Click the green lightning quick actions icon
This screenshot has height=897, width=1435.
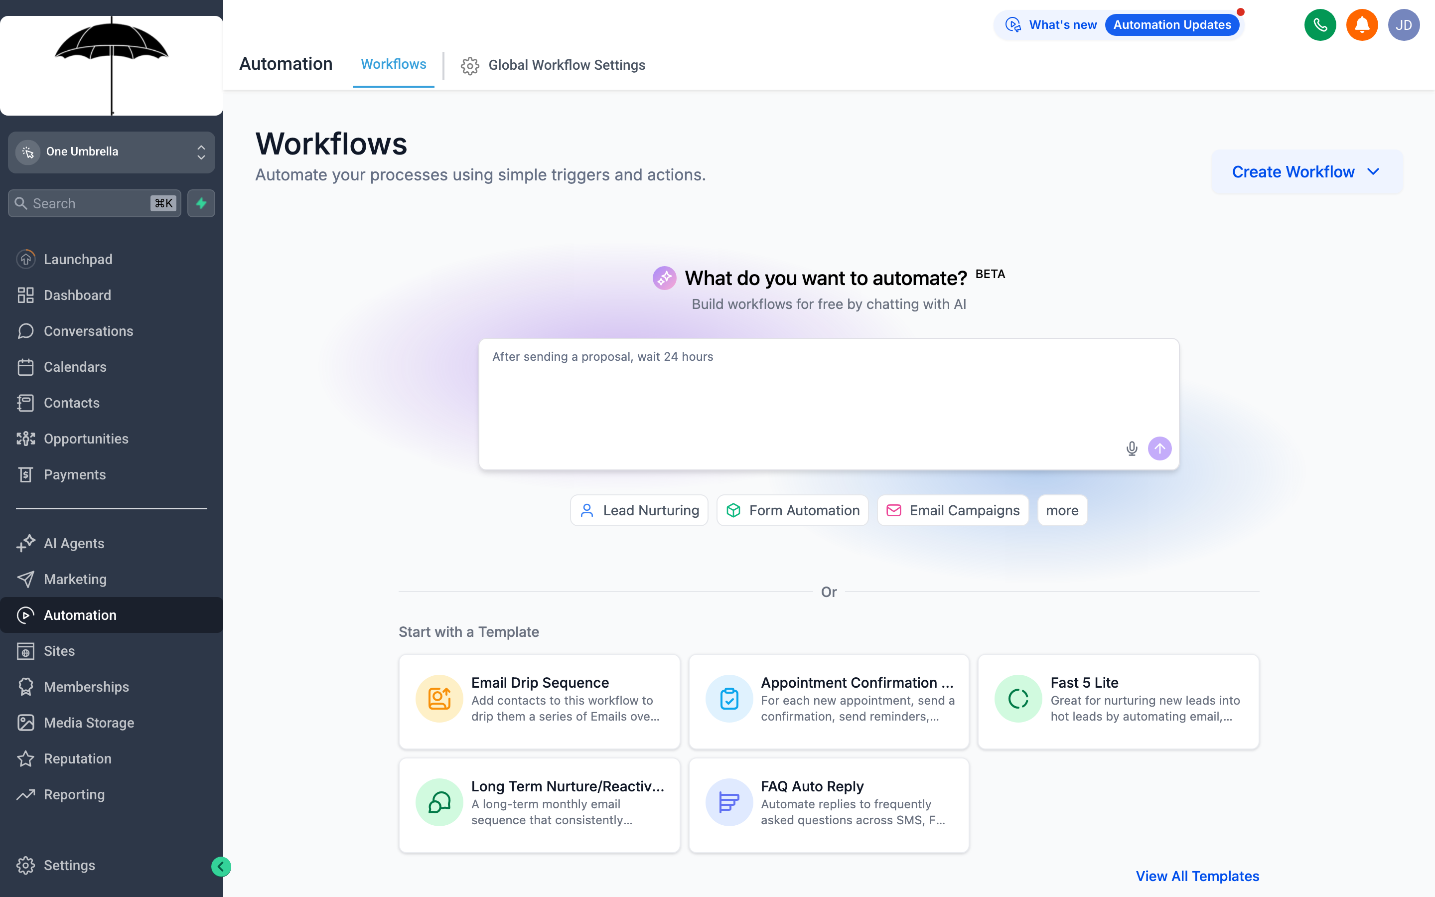(x=201, y=203)
